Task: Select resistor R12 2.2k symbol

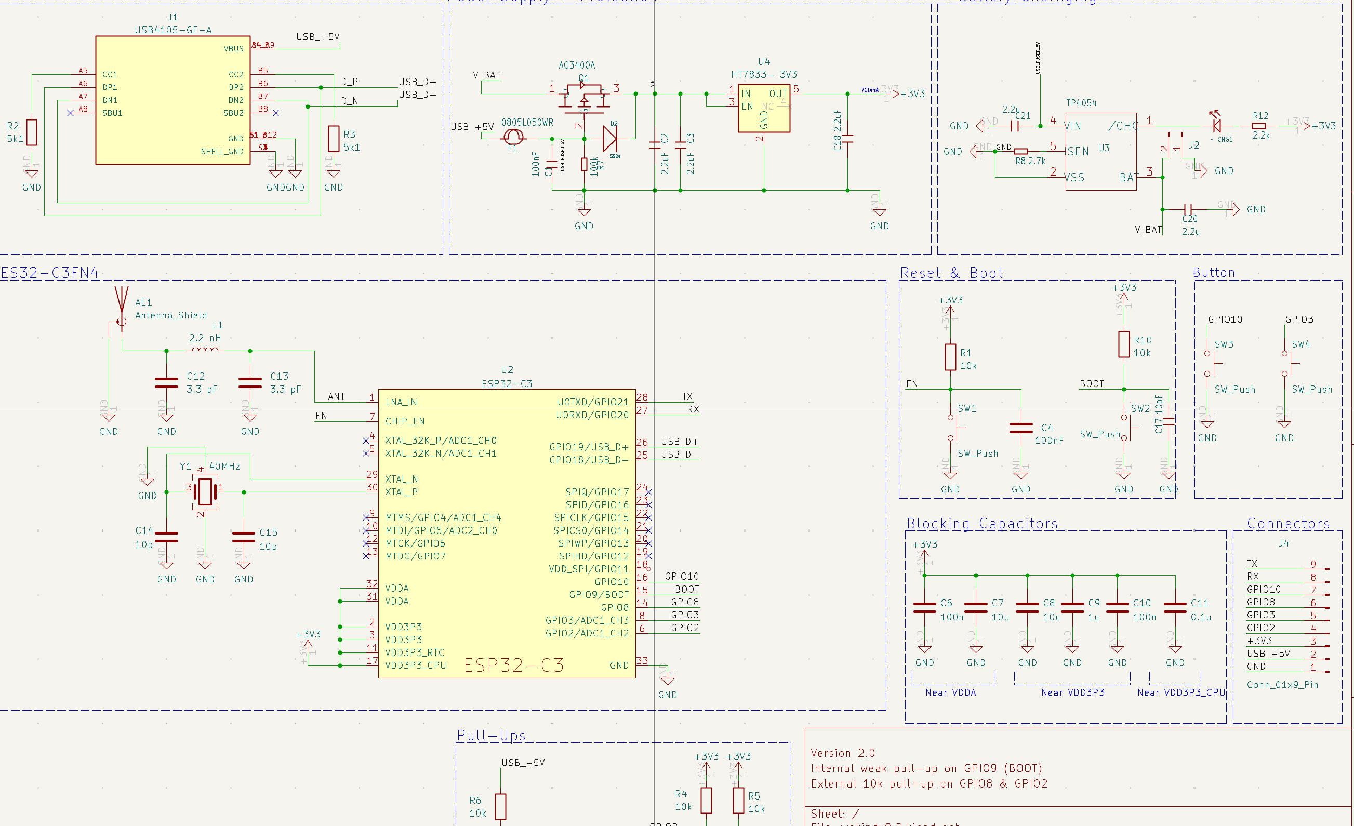Action: (1258, 126)
